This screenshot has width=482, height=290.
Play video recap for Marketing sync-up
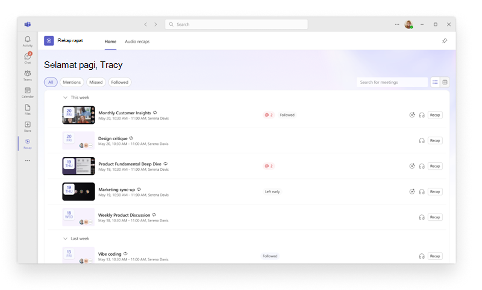pyautogui.click(x=412, y=191)
